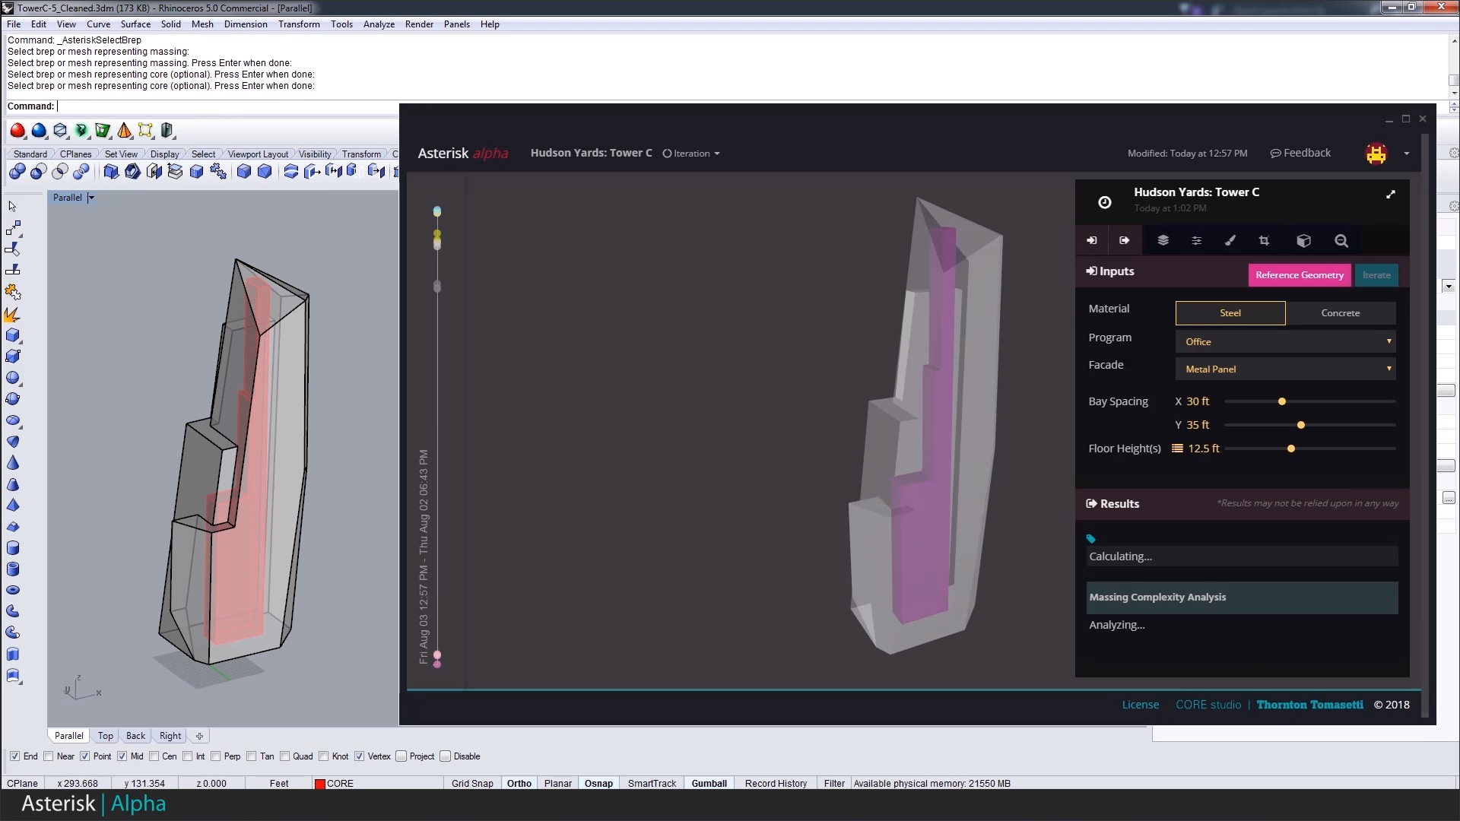Click the layers stack icon in Asterisk panel
The image size is (1460, 821).
point(1163,240)
